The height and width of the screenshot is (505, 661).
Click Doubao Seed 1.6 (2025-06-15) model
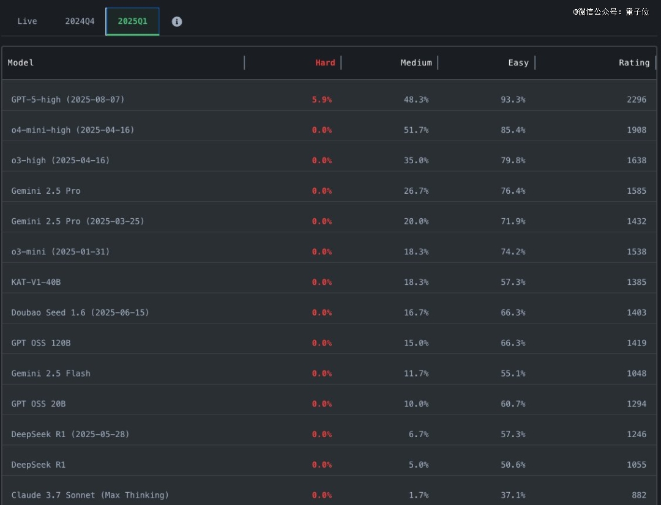(80, 312)
